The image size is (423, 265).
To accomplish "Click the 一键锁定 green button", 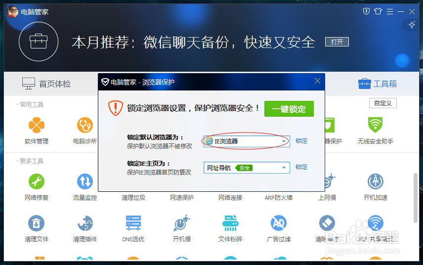I will (x=289, y=109).
